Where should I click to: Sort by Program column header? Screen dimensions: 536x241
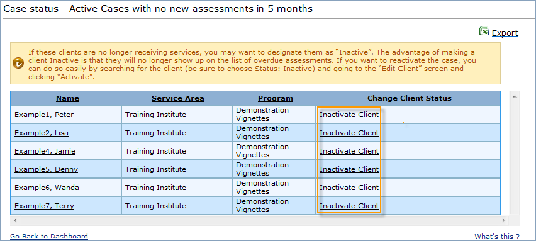point(276,98)
